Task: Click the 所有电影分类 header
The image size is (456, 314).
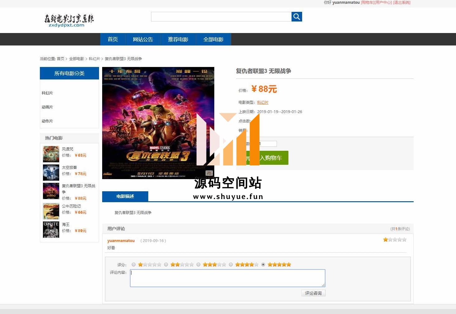Action: (x=69, y=73)
